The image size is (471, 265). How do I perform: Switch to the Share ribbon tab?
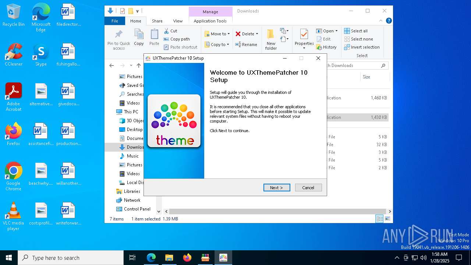coord(157,21)
